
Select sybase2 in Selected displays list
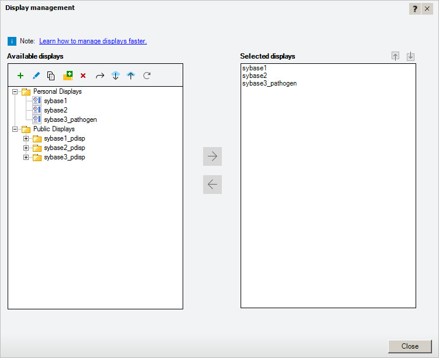pos(255,76)
